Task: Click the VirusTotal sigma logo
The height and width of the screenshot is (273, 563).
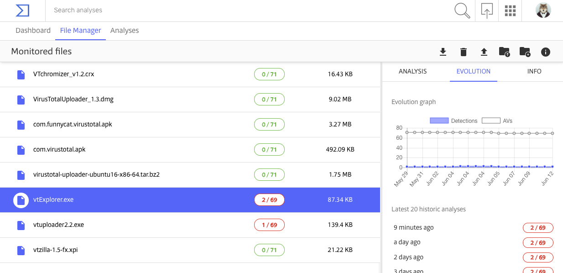Action: (22, 10)
